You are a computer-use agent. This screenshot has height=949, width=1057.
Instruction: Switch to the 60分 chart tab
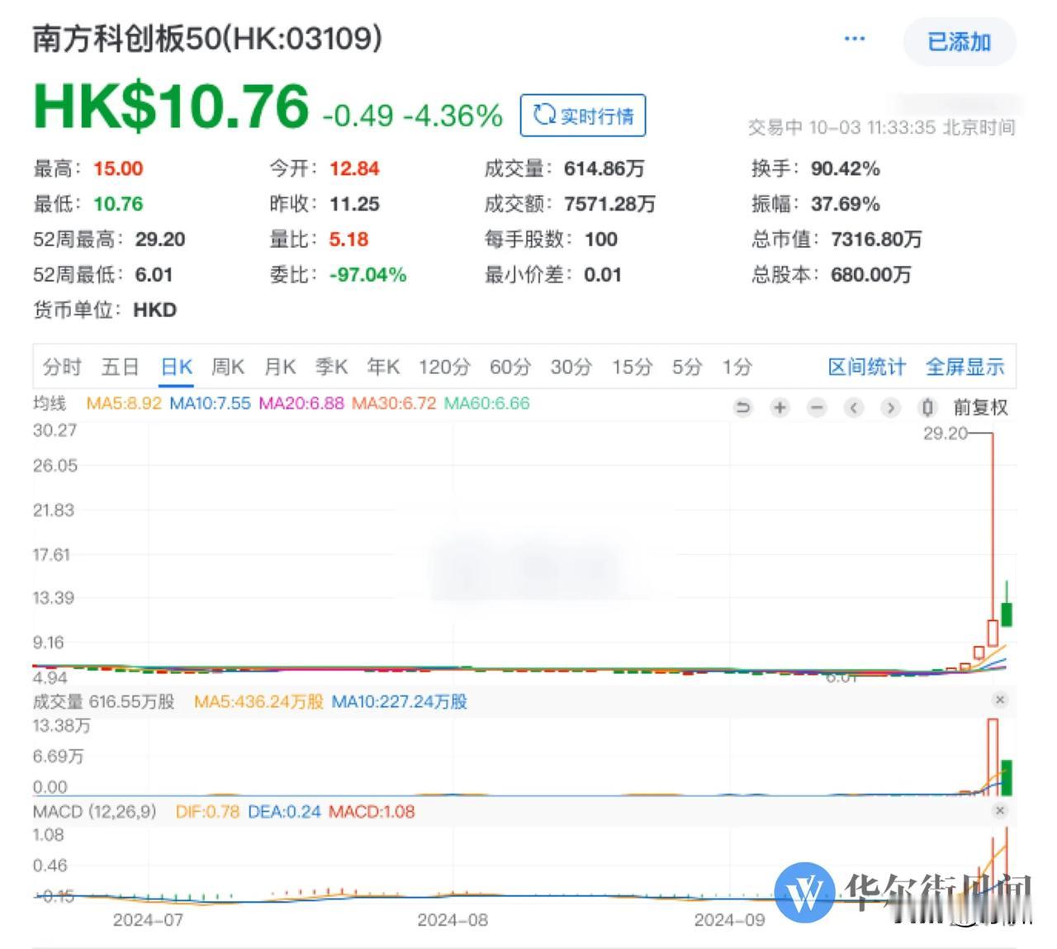click(x=510, y=367)
